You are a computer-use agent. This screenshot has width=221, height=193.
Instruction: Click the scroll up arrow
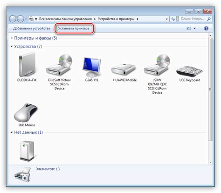210,35
